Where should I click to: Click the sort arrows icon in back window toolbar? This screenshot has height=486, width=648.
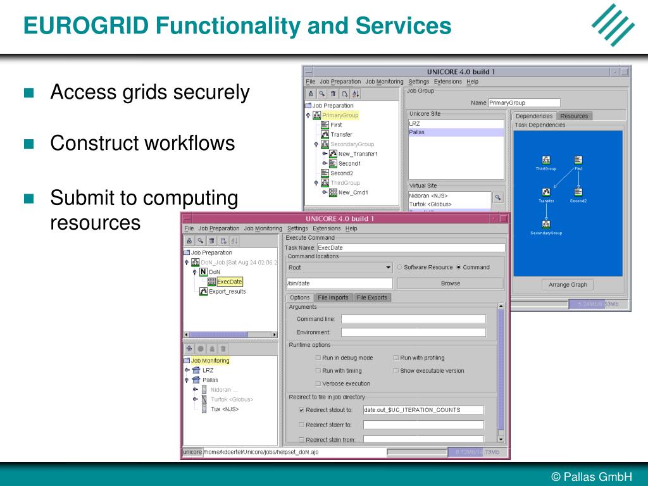click(356, 94)
